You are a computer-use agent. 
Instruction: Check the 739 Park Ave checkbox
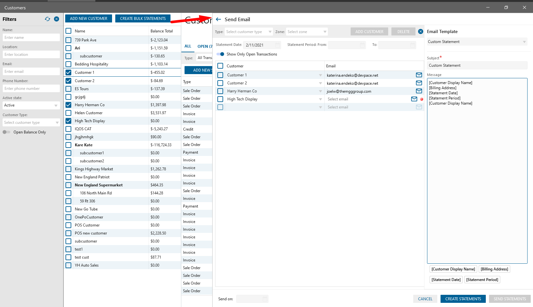click(x=68, y=40)
